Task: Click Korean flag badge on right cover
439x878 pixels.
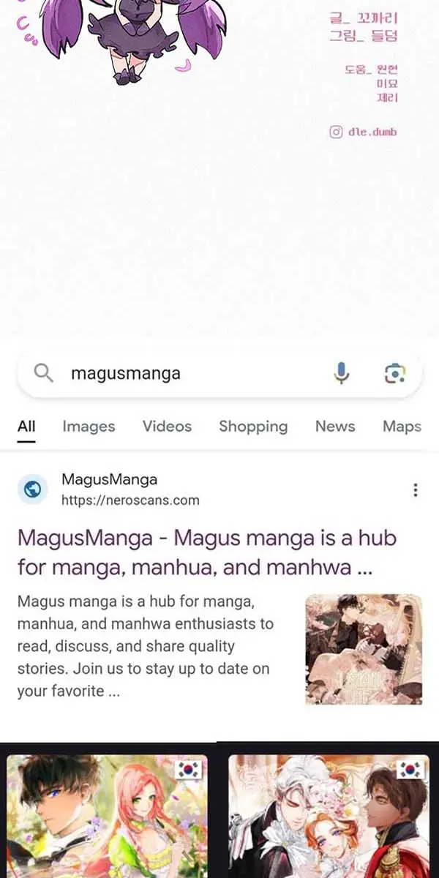Action: (x=410, y=770)
